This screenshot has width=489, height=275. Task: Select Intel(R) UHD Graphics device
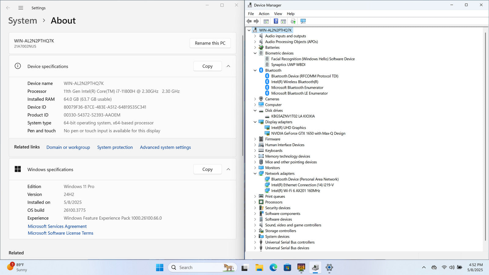coord(289,128)
